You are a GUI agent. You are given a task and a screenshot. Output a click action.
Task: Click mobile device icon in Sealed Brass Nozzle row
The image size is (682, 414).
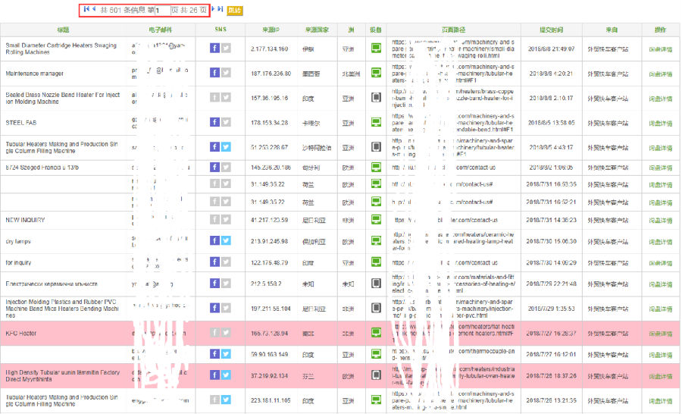click(375, 98)
